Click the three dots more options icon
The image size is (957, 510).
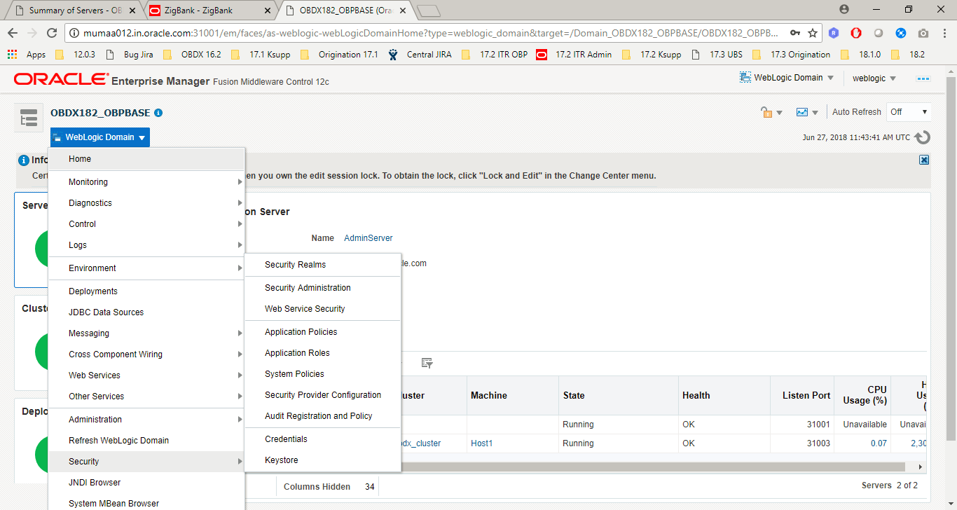(923, 78)
